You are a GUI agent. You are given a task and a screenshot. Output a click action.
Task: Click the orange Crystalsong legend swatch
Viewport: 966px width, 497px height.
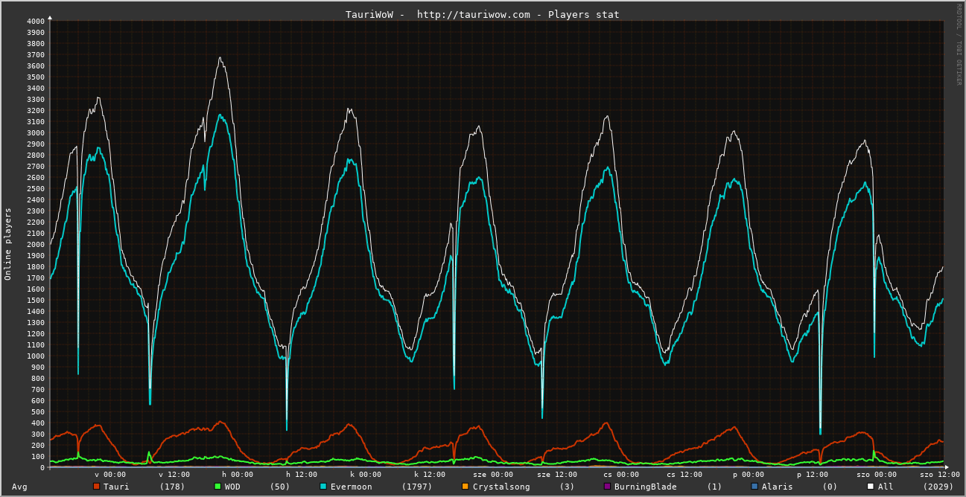point(465,487)
